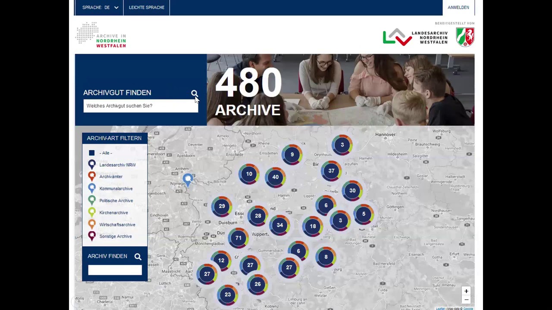Open map cluster with 40 archives
Image resolution: width=552 pixels, height=310 pixels.
point(275,177)
